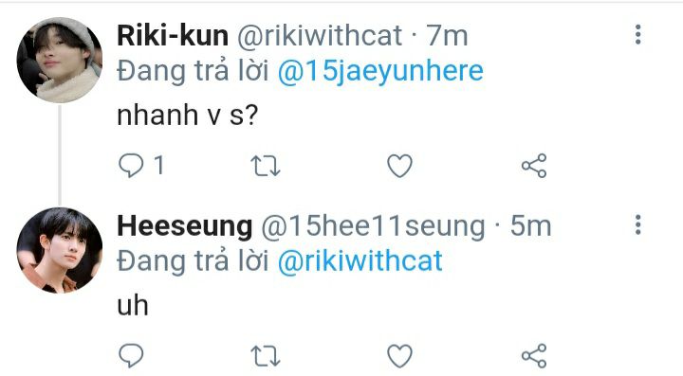683x376 pixels.
Task: View Heeseung's profile picture
Action: coord(60,250)
